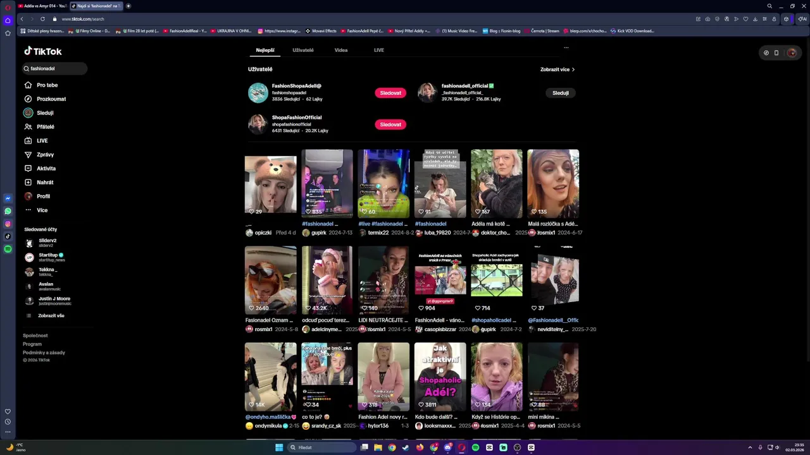The width and height of the screenshot is (810, 455).
Task: Switch to YouTube Adéla vs Amyr browser tab
Action: (x=42, y=6)
